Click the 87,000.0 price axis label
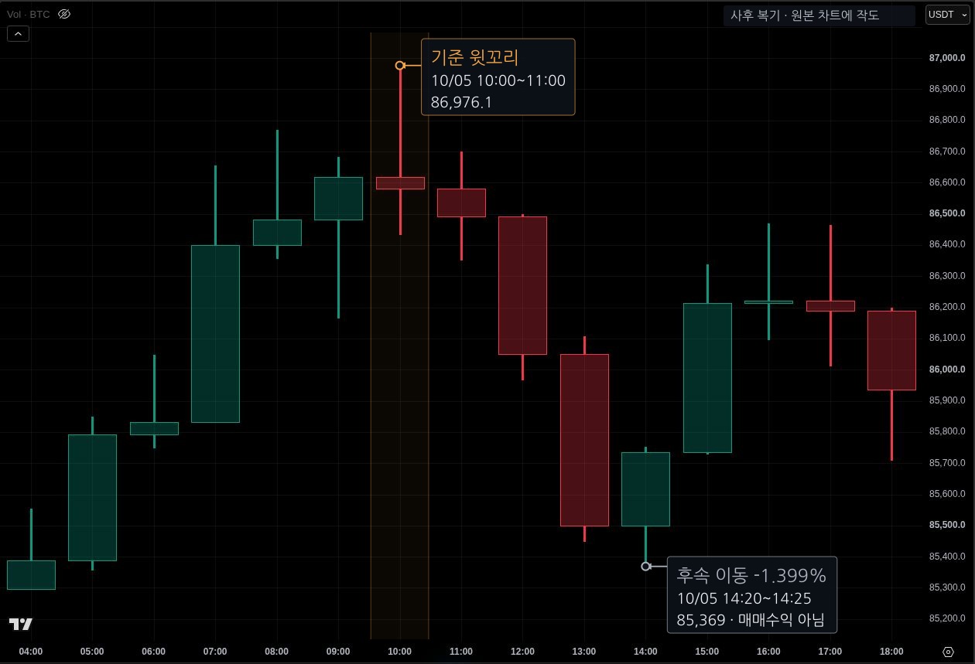The width and height of the screenshot is (975, 664). pos(946,58)
